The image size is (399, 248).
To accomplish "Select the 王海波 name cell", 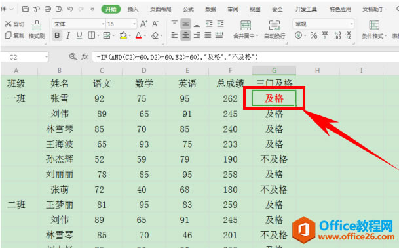I will pos(60,144).
